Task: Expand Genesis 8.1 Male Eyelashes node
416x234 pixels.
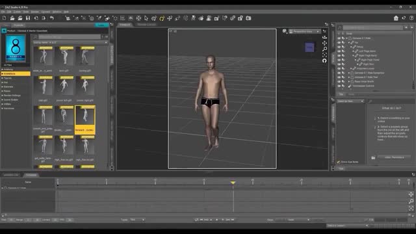Action: pos(349,73)
